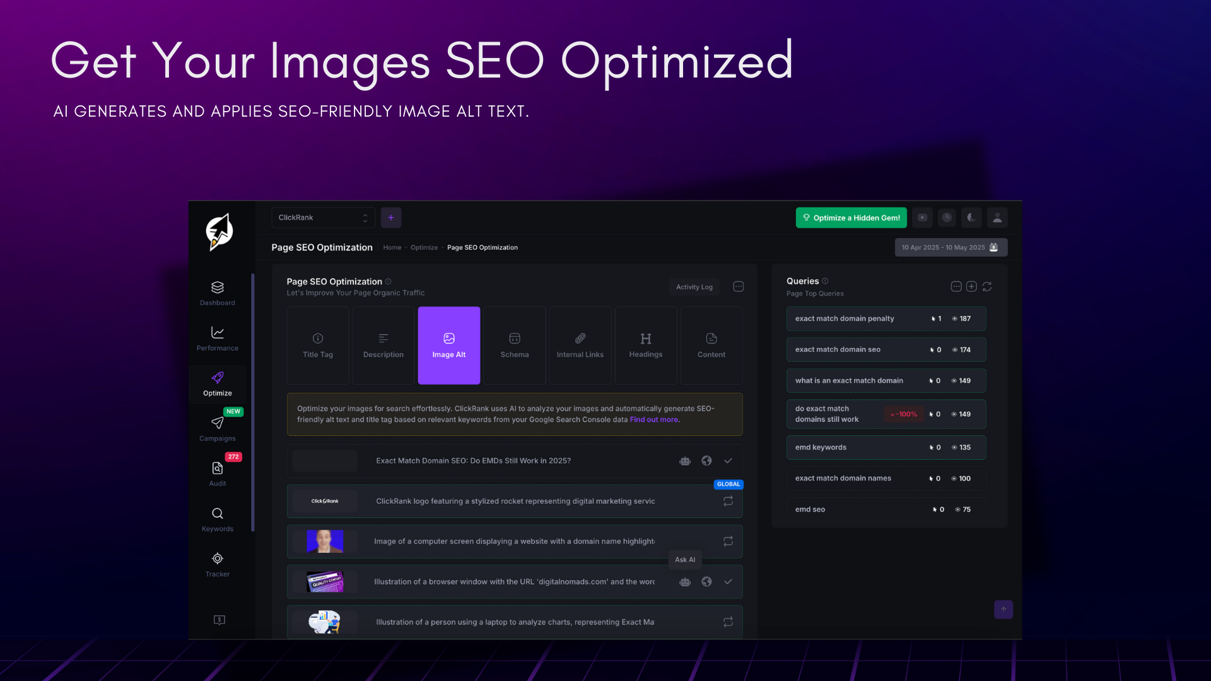Click the sidebar vertical scrollbar
The width and height of the screenshot is (1211, 681).
point(253,402)
